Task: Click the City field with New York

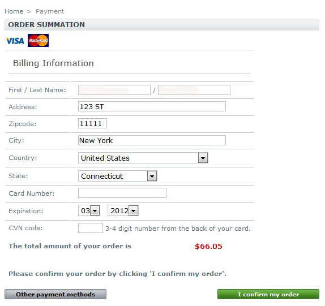Action: click(x=152, y=140)
